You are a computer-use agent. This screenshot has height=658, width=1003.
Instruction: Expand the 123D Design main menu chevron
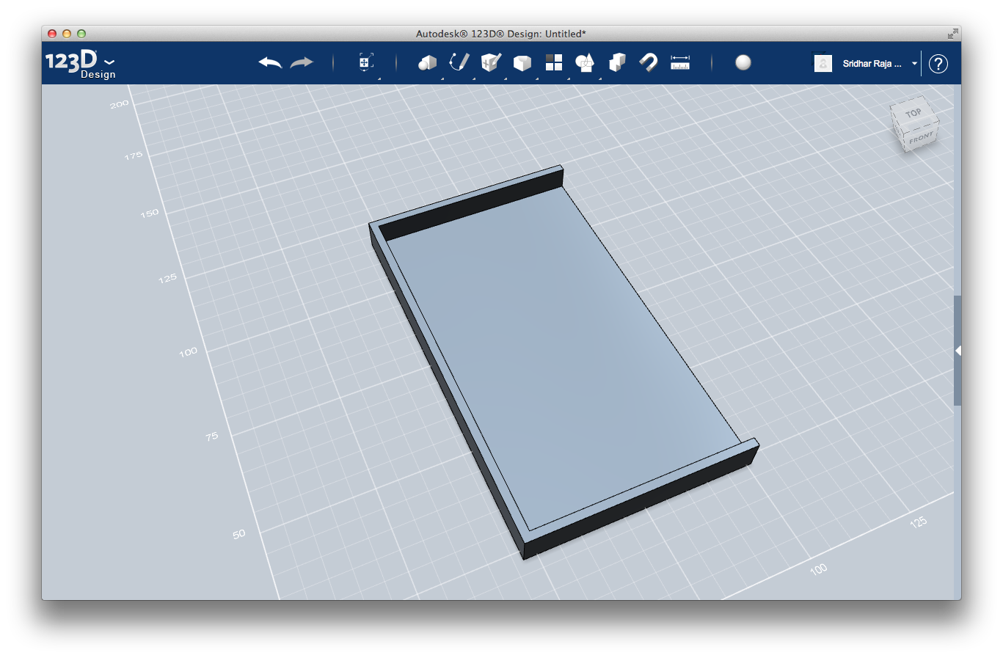pos(109,61)
